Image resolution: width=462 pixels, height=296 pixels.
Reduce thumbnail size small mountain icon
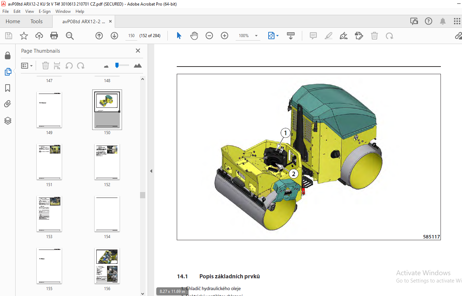(x=106, y=66)
